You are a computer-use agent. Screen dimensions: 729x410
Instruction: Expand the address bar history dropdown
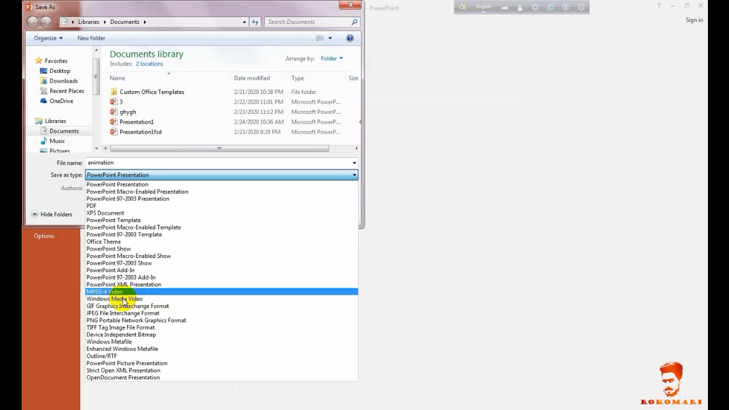click(x=244, y=22)
